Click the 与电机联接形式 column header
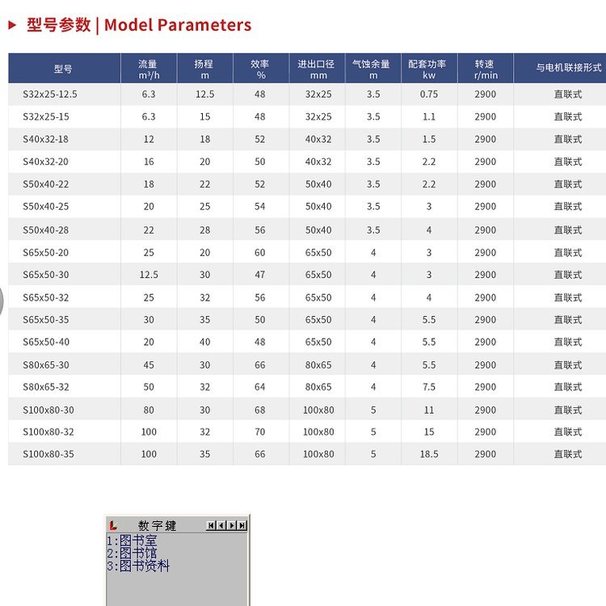This screenshot has height=606, width=606. tap(567, 69)
